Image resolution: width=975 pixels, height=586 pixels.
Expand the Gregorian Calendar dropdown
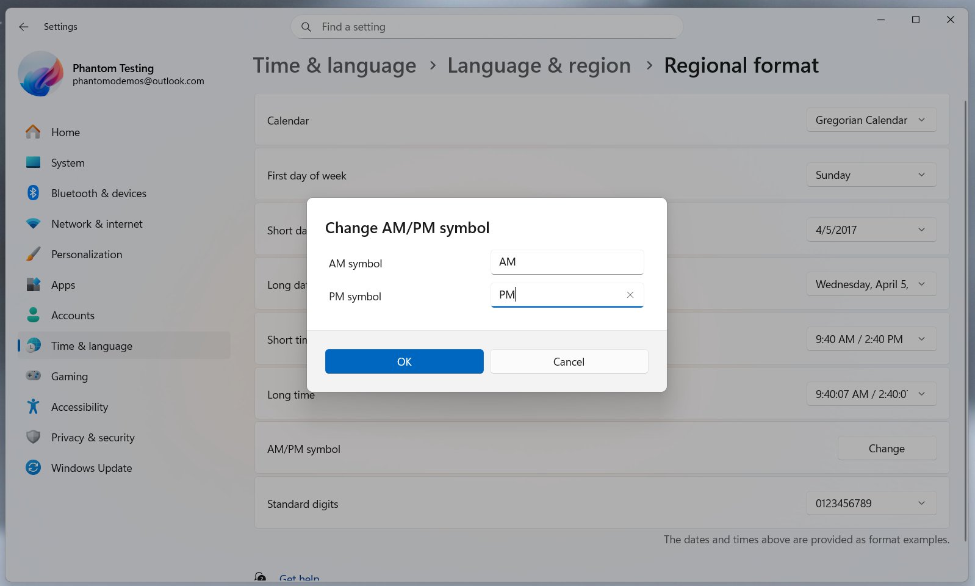pyautogui.click(x=871, y=120)
